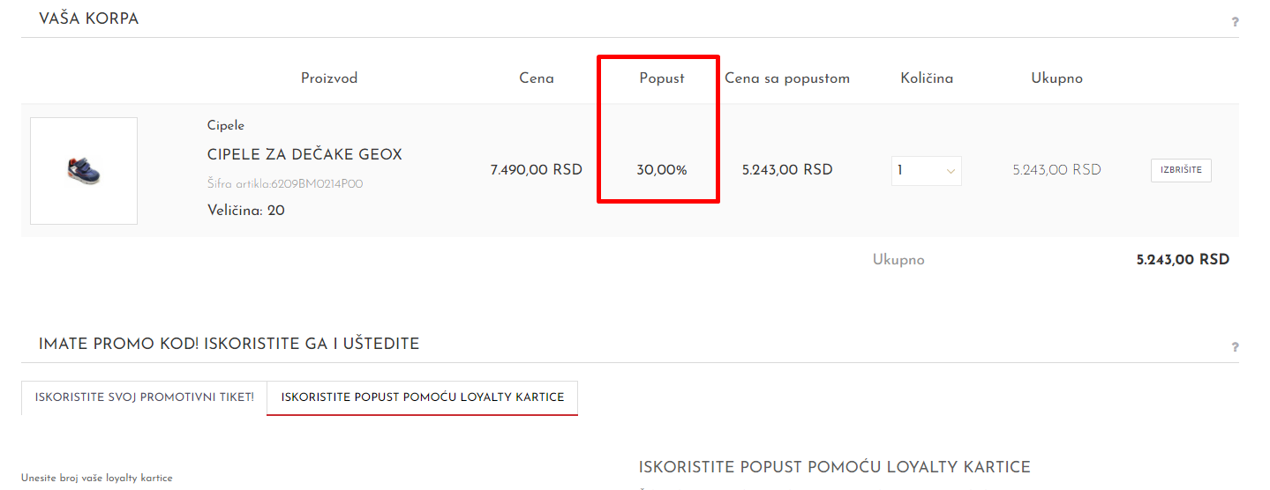Open Cipele za dečake Geox product link
Screen dimensions: 1270x490
point(304,154)
